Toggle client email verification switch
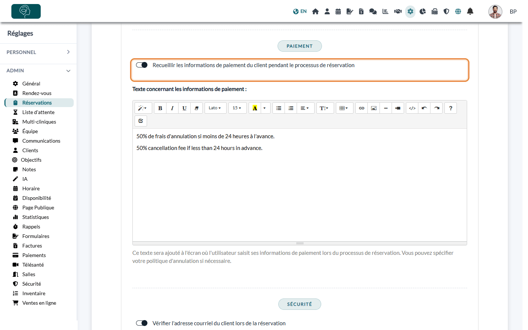The image size is (528, 330). [x=142, y=323]
